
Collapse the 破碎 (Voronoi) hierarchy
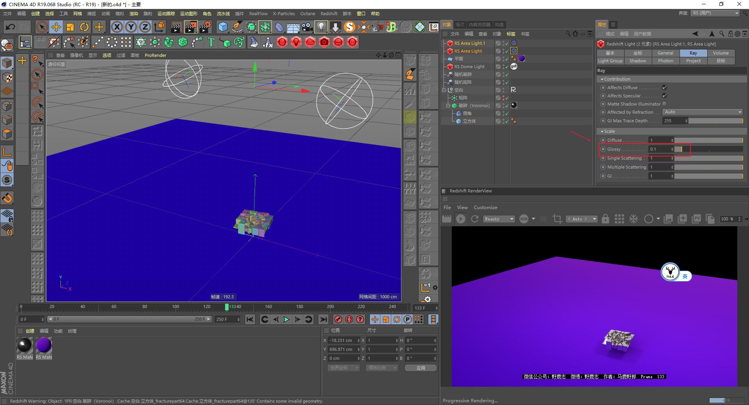pyautogui.click(x=448, y=106)
